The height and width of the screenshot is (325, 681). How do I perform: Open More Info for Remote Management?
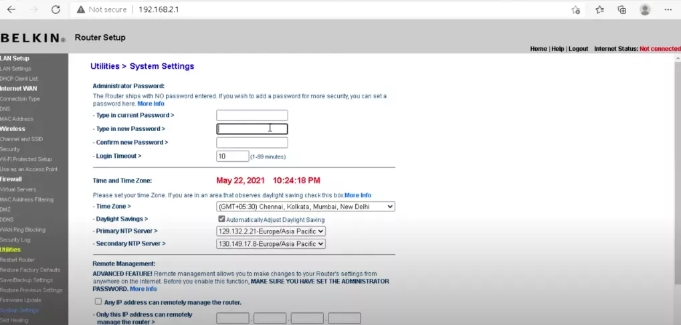(x=143, y=288)
